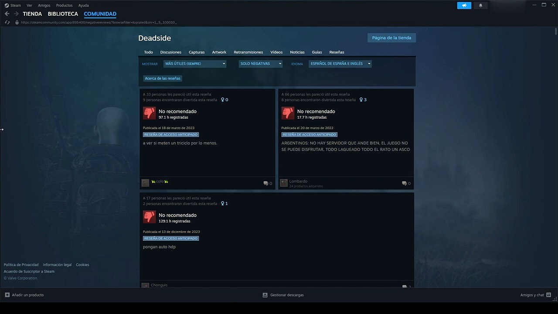Click colo's avatar thumbnail

pos(145,183)
